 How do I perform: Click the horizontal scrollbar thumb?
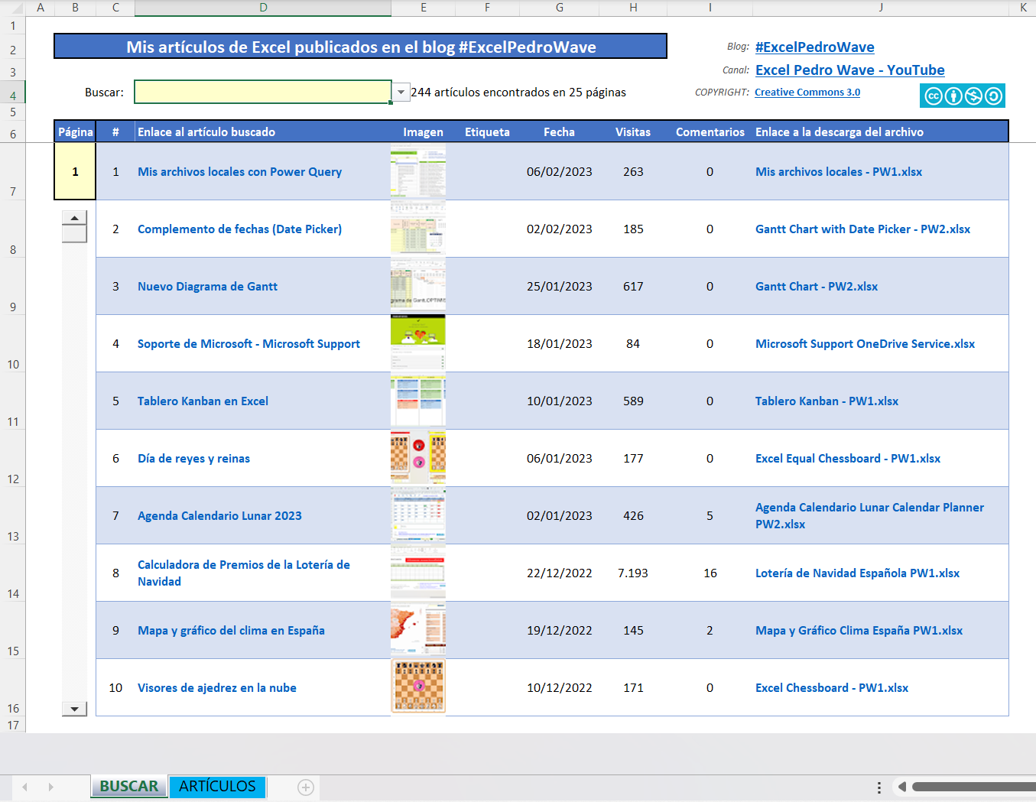point(974,787)
